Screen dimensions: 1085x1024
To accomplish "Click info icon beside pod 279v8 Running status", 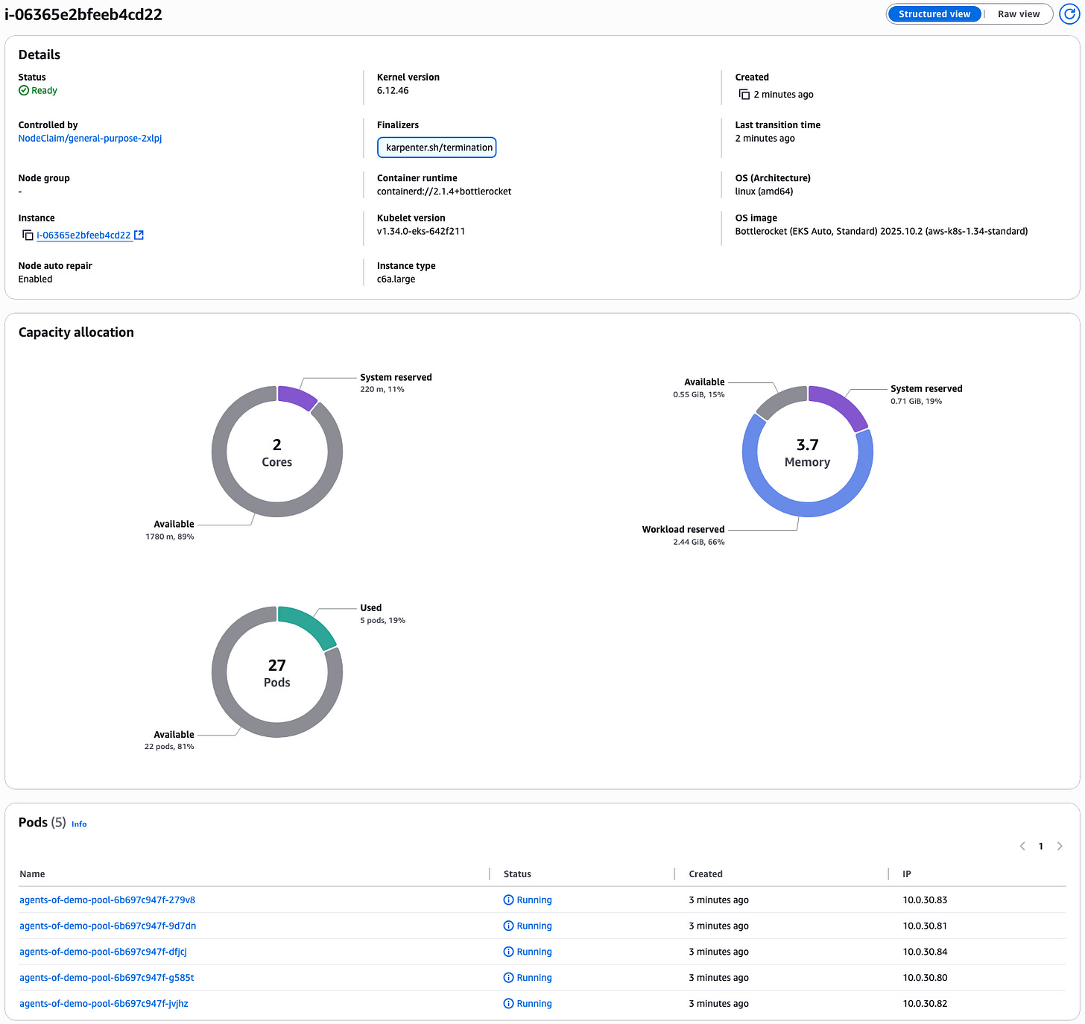I will coord(507,900).
